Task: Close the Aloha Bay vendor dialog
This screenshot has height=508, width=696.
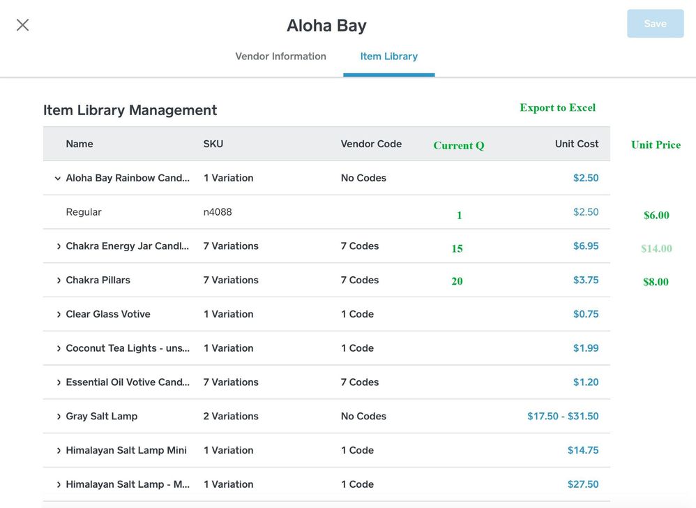Action: [23, 25]
